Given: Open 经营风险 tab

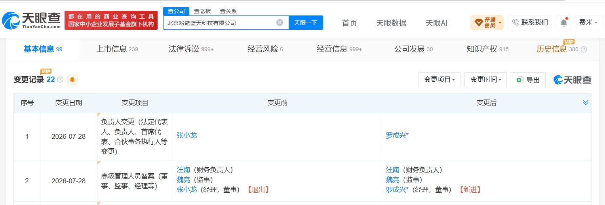Looking at the screenshot, I should point(265,49).
